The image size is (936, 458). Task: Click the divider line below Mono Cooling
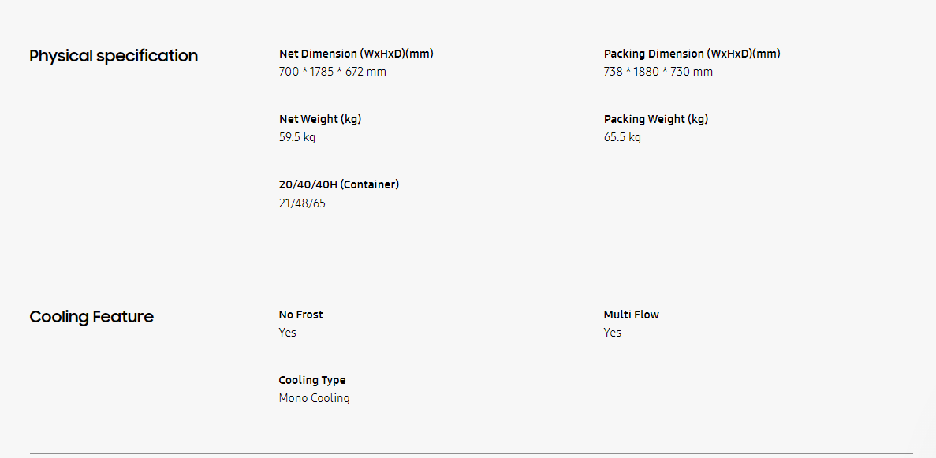point(472,453)
